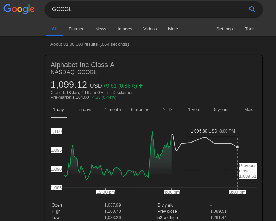Image resolution: width=276 pixels, height=221 pixels.
Task: Open search Settings
Action: point(224,29)
